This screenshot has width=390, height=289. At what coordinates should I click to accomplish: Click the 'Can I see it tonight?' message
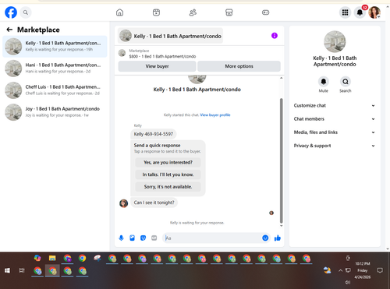154,203
